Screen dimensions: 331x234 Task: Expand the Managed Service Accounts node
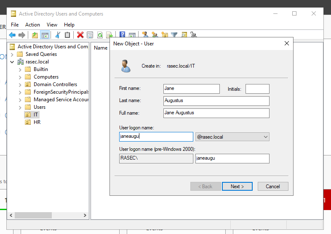[20, 100]
